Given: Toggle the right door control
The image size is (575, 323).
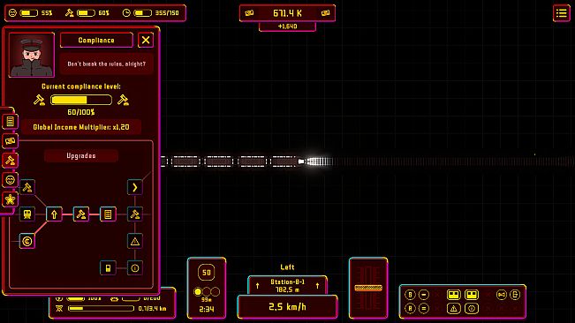Looking at the screenshot, I should pyautogui.click(x=472, y=295).
